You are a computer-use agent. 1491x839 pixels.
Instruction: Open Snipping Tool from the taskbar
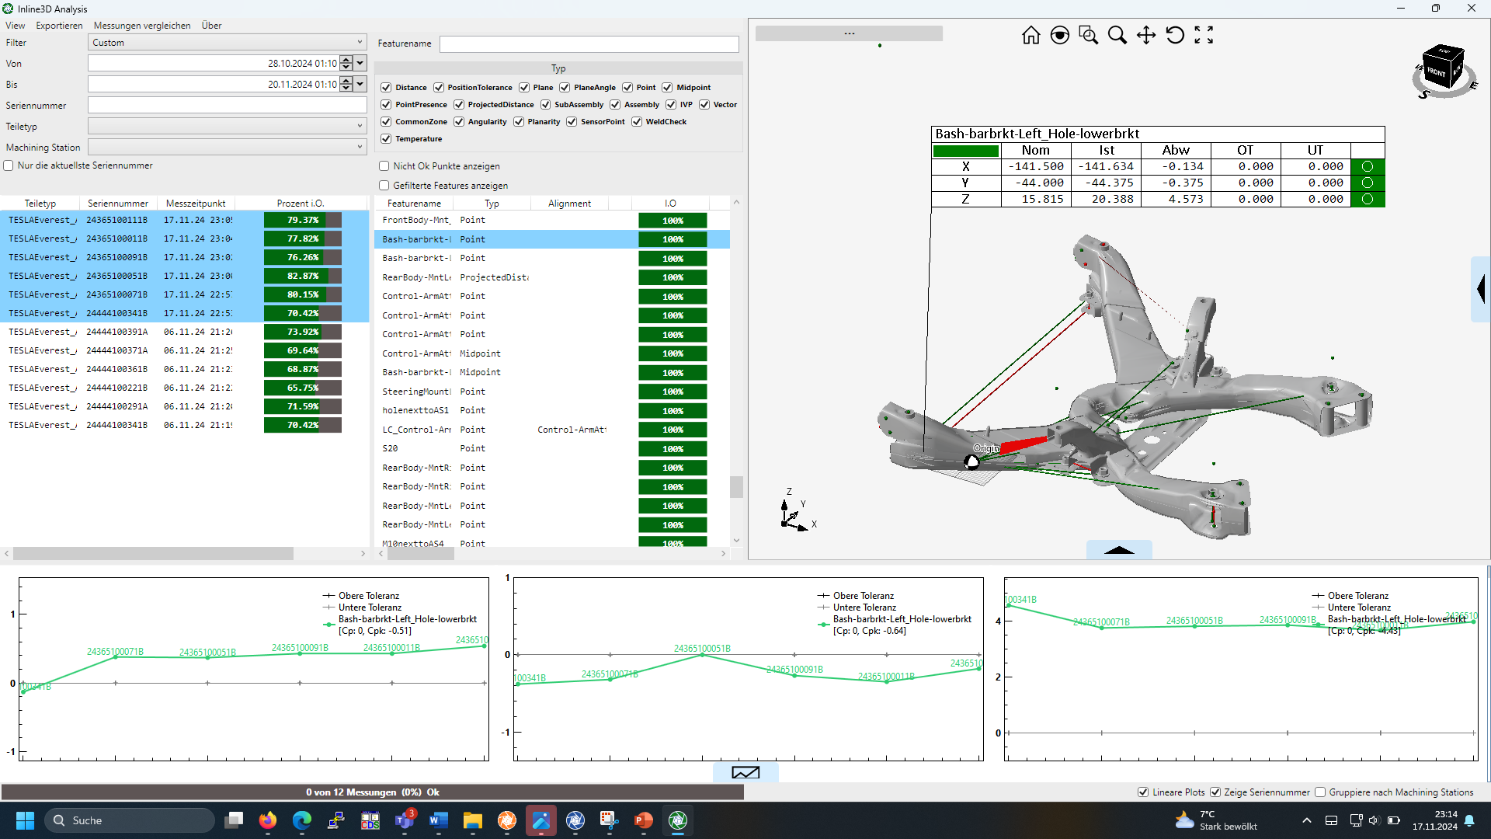pyautogui.click(x=609, y=820)
